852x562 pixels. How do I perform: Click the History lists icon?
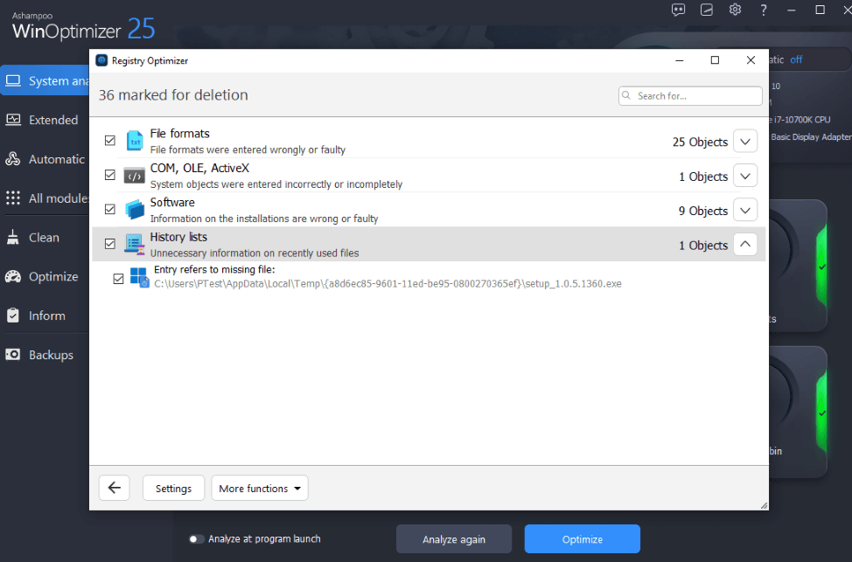(x=134, y=245)
